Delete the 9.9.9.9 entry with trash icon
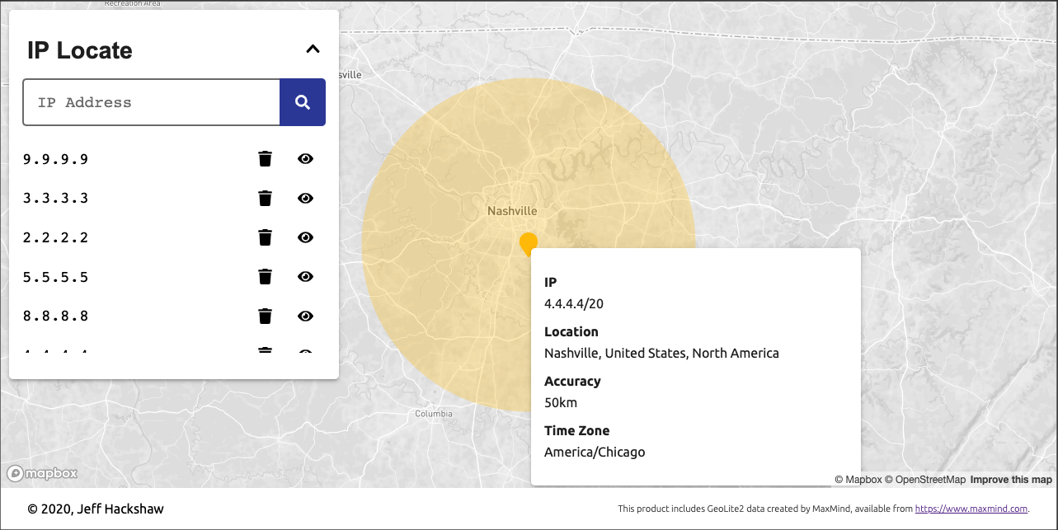The image size is (1058, 530). [x=265, y=159]
